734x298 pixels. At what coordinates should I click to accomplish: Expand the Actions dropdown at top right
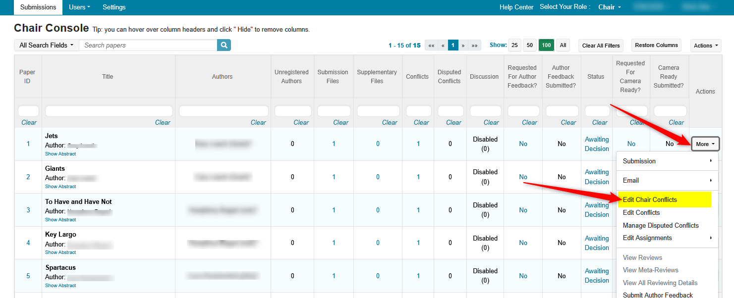pyautogui.click(x=706, y=46)
